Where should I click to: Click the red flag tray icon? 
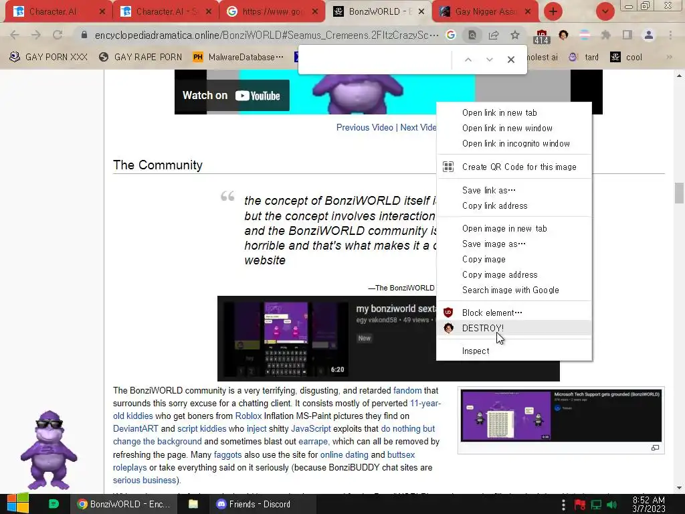(x=580, y=505)
